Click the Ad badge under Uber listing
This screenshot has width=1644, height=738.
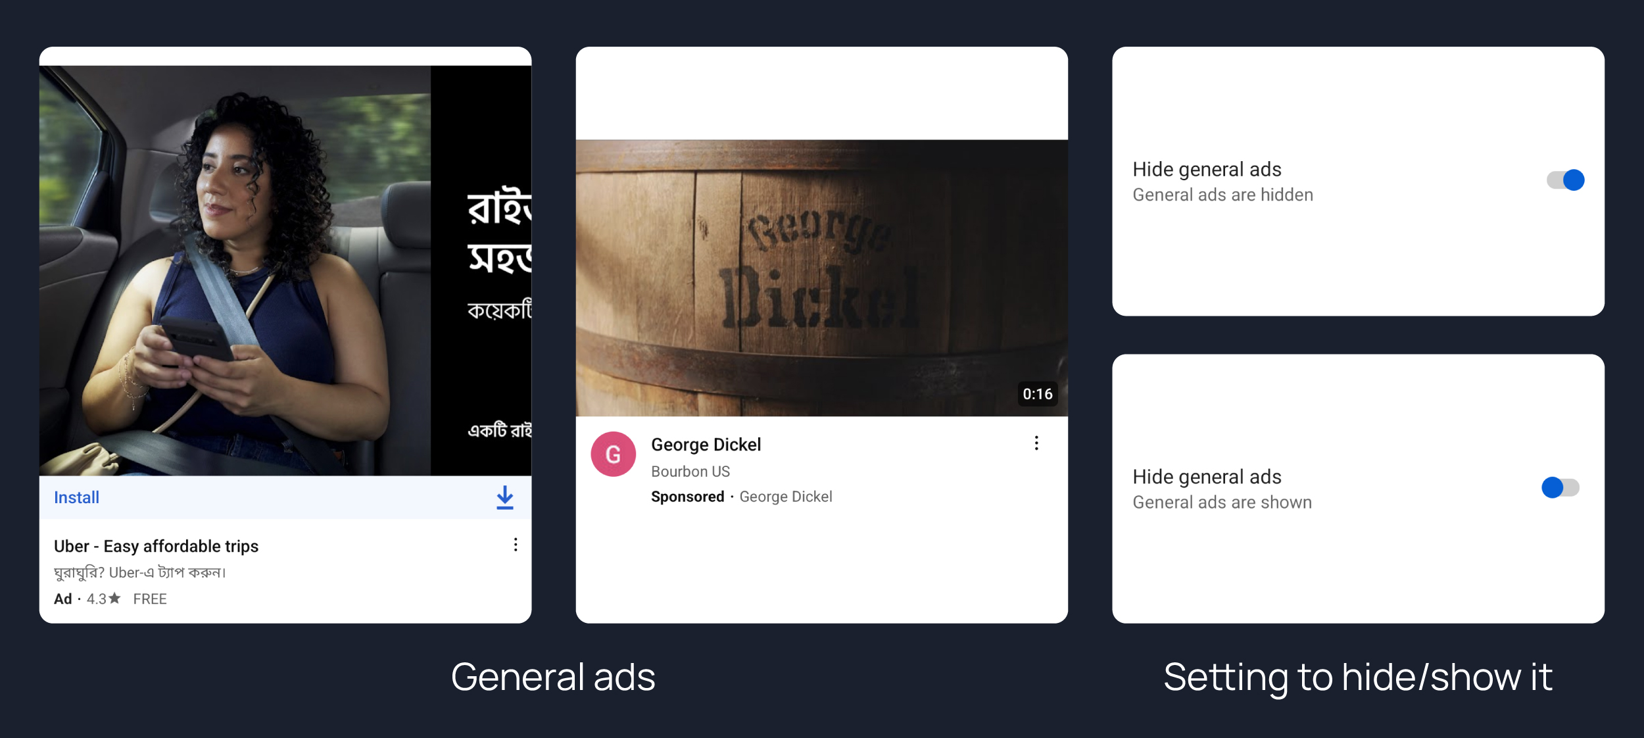coord(63,599)
